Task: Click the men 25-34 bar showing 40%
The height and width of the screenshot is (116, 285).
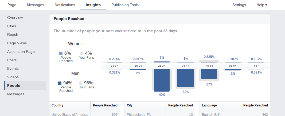Action: click(x=162, y=80)
